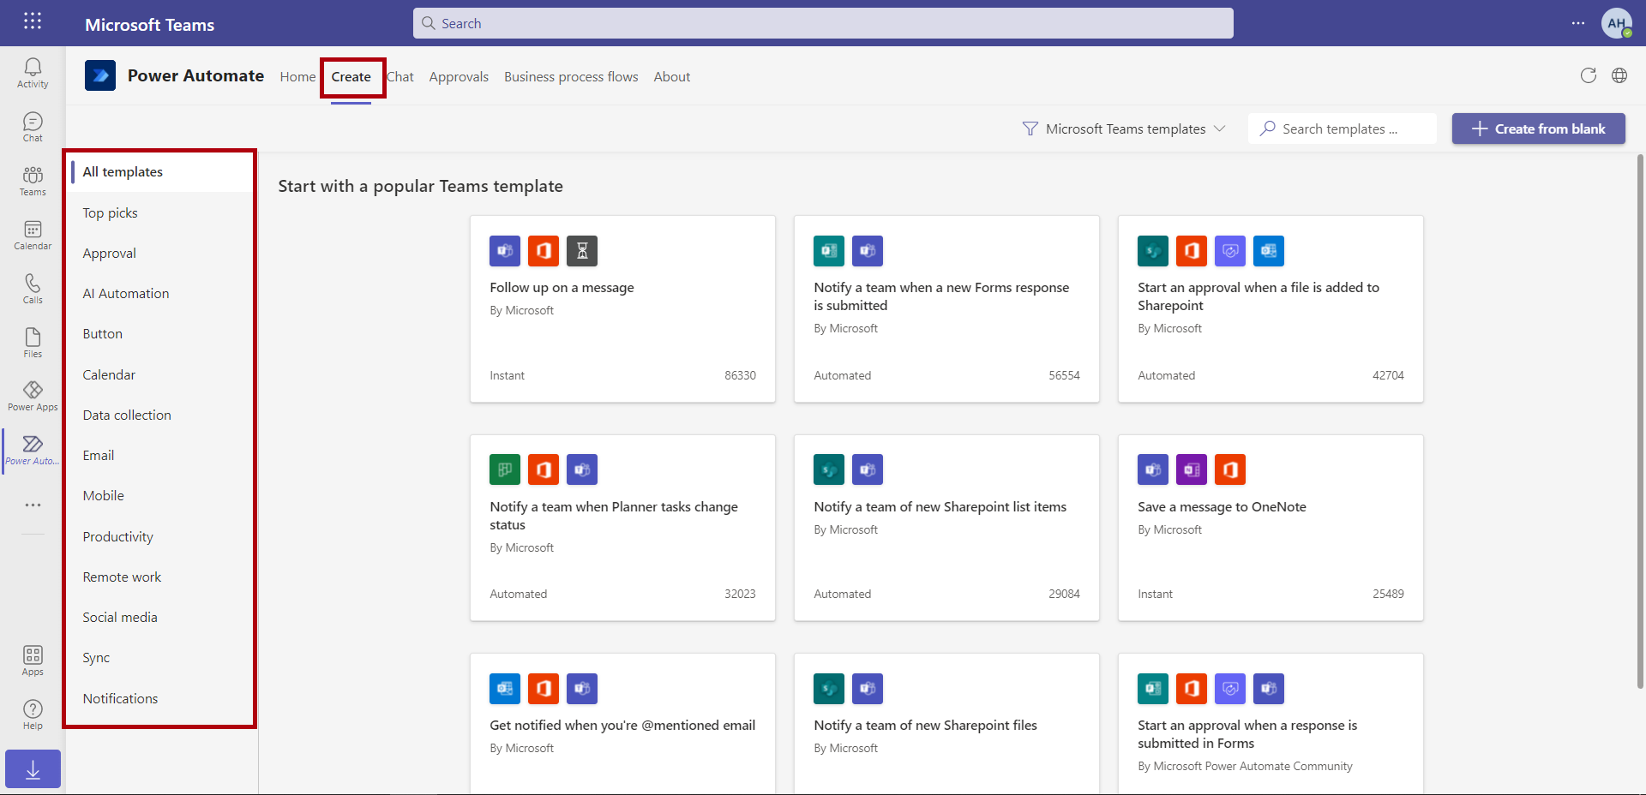Click the download desktop app button
The image size is (1646, 795).
[x=33, y=769]
